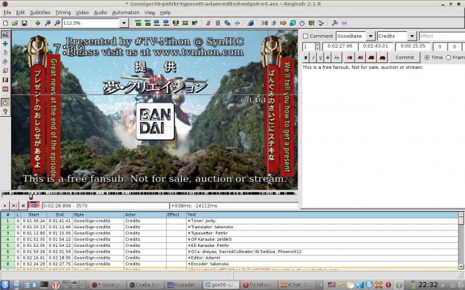Toggle italic formatting button
Image resolution: width=465 pixels, height=290 pixels.
[x=313, y=58]
